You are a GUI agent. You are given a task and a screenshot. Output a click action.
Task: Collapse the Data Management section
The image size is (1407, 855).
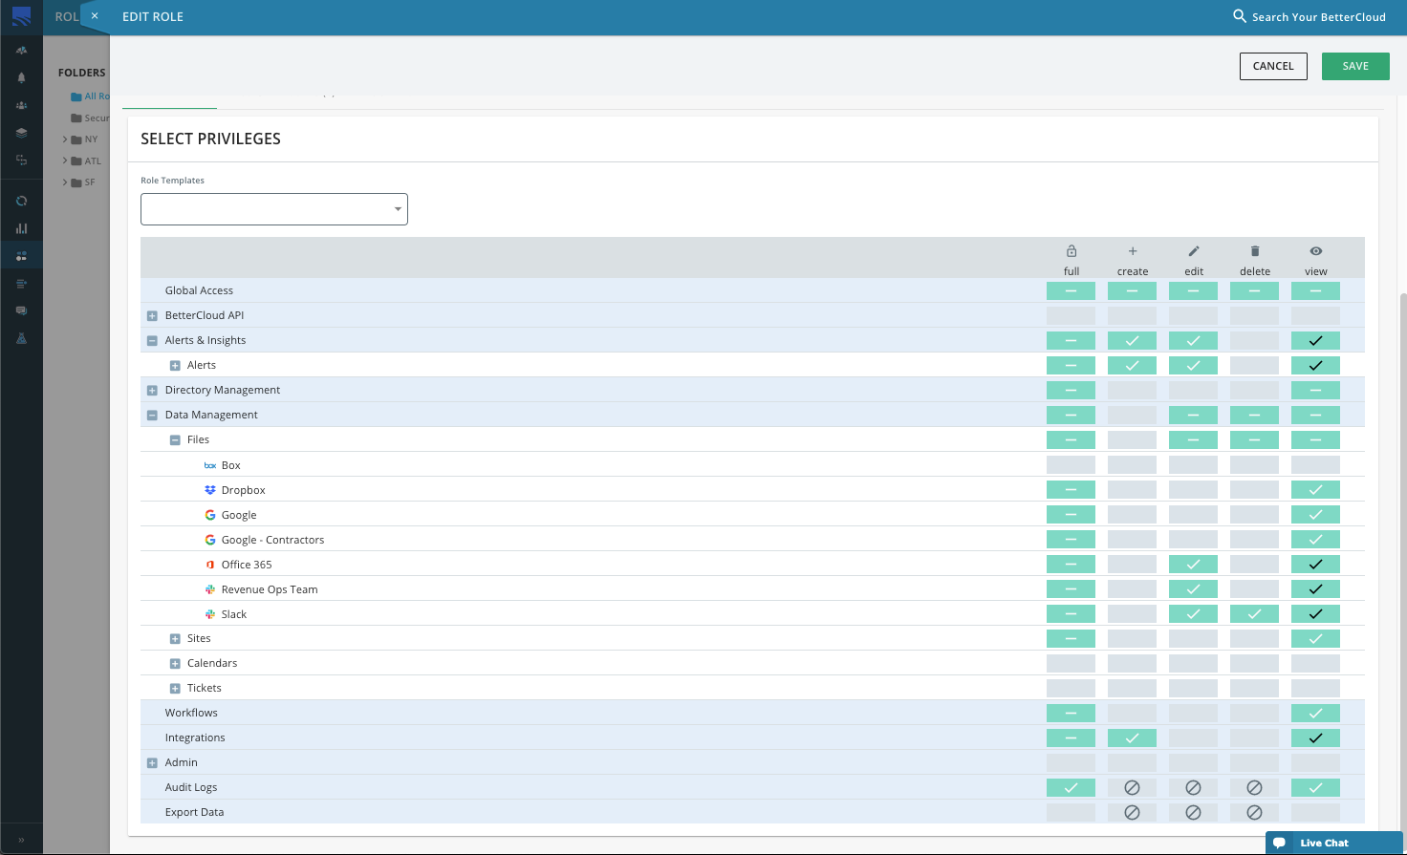(151, 414)
